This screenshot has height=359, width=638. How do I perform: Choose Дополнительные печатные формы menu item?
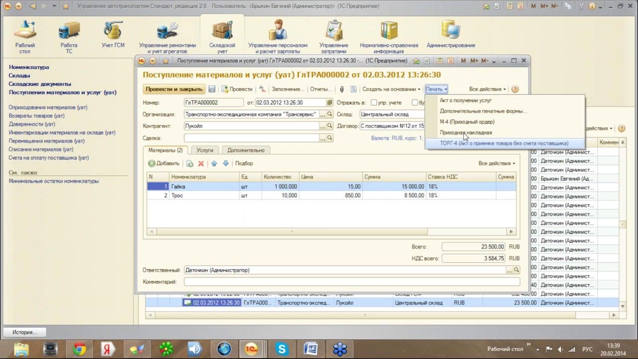click(504, 111)
